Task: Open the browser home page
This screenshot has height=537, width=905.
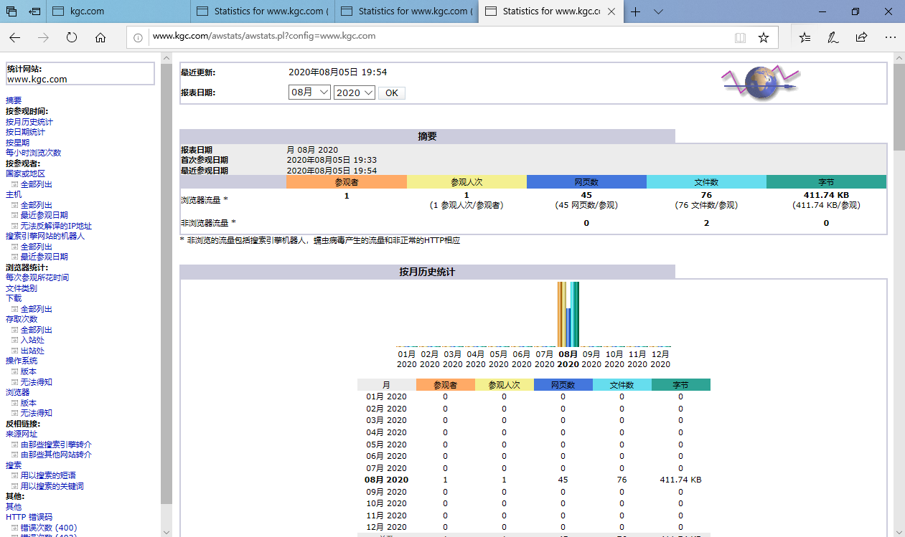Action: (x=100, y=37)
